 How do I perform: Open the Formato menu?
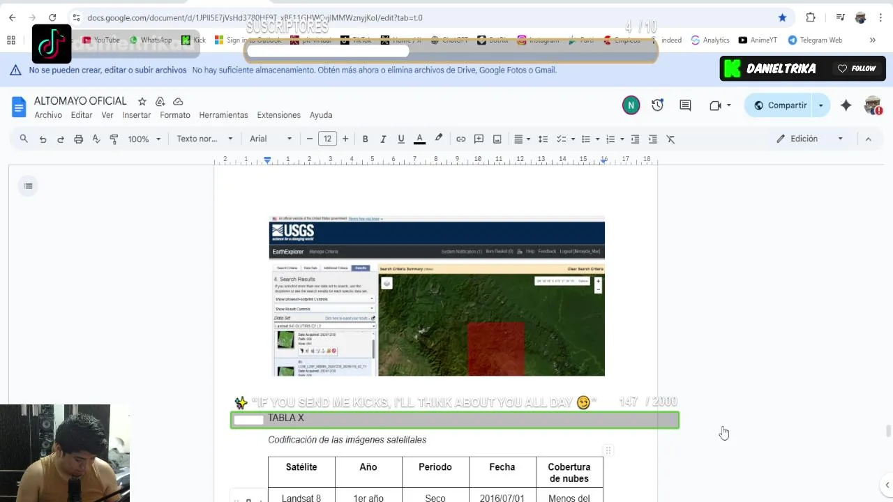point(175,115)
